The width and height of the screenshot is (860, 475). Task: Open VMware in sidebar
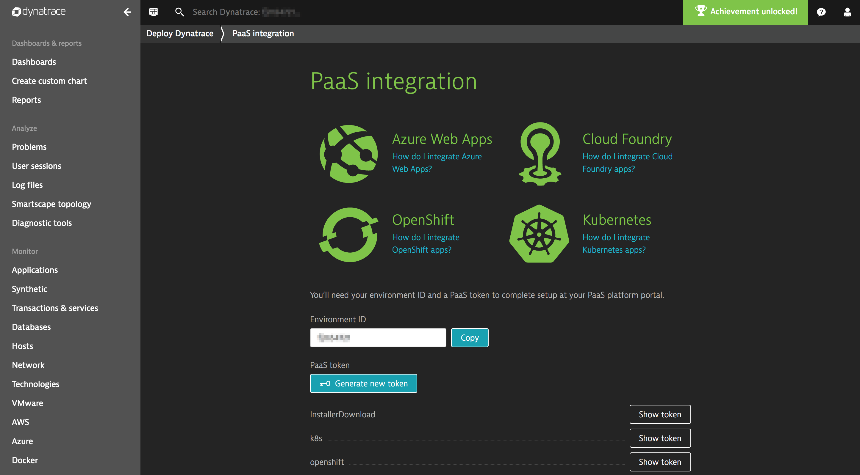[x=27, y=403]
